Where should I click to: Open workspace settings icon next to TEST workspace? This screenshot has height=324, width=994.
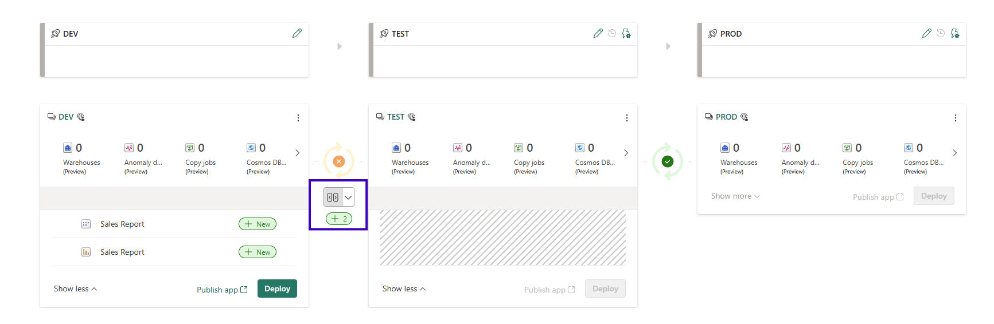pos(411,117)
